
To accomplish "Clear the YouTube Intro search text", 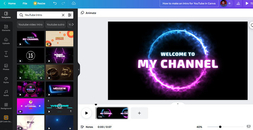I will coord(63,15).
